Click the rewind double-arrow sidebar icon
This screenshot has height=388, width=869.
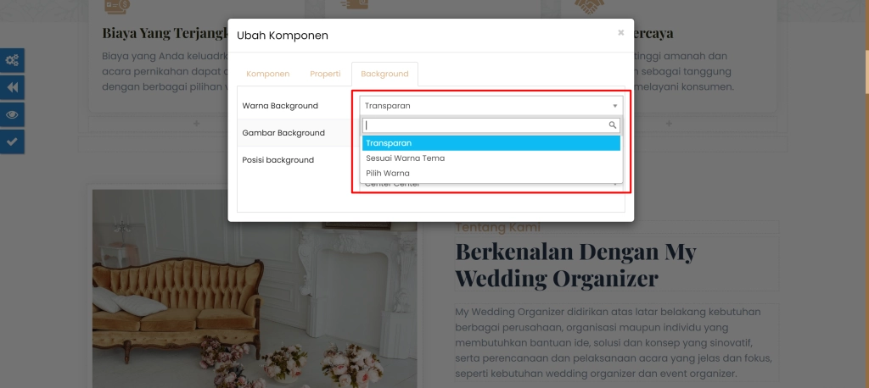(x=12, y=87)
